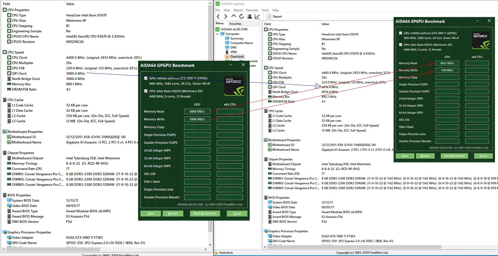
Task: Click the up-level caret icon in AIDA64 toolbar
Action: click(x=234, y=16)
